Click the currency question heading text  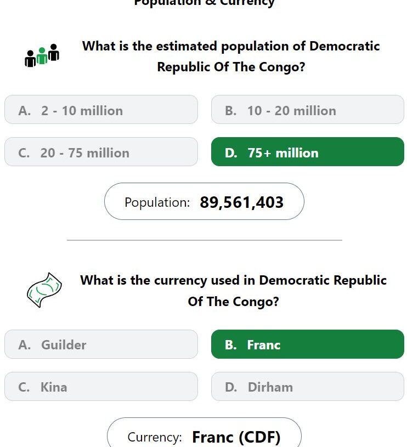point(233,291)
